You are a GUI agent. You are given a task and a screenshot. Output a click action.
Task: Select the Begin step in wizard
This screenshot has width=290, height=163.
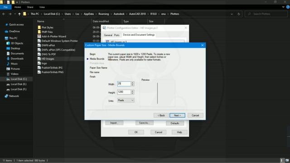coord(92,54)
